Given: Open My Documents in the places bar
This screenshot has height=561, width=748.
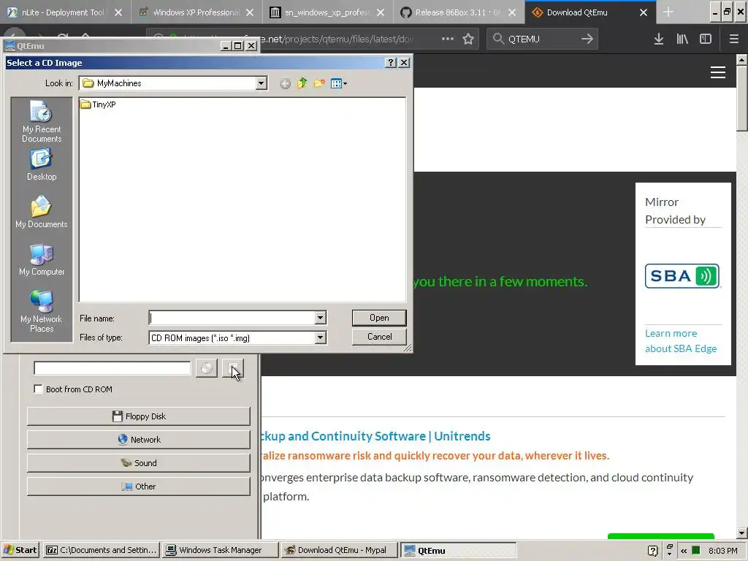Looking at the screenshot, I should (42, 212).
